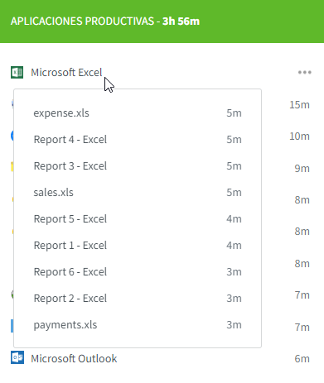324x383 pixels.
Task: Click the 10m duration in the app list
Action: (x=299, y=136)
